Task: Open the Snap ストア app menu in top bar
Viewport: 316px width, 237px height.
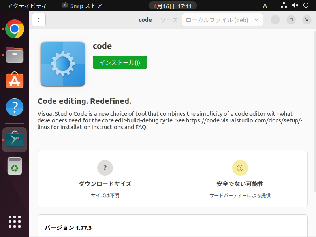Action: (82, 6)
